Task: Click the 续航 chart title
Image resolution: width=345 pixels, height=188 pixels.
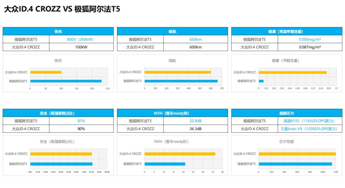Action: point(172,61)
